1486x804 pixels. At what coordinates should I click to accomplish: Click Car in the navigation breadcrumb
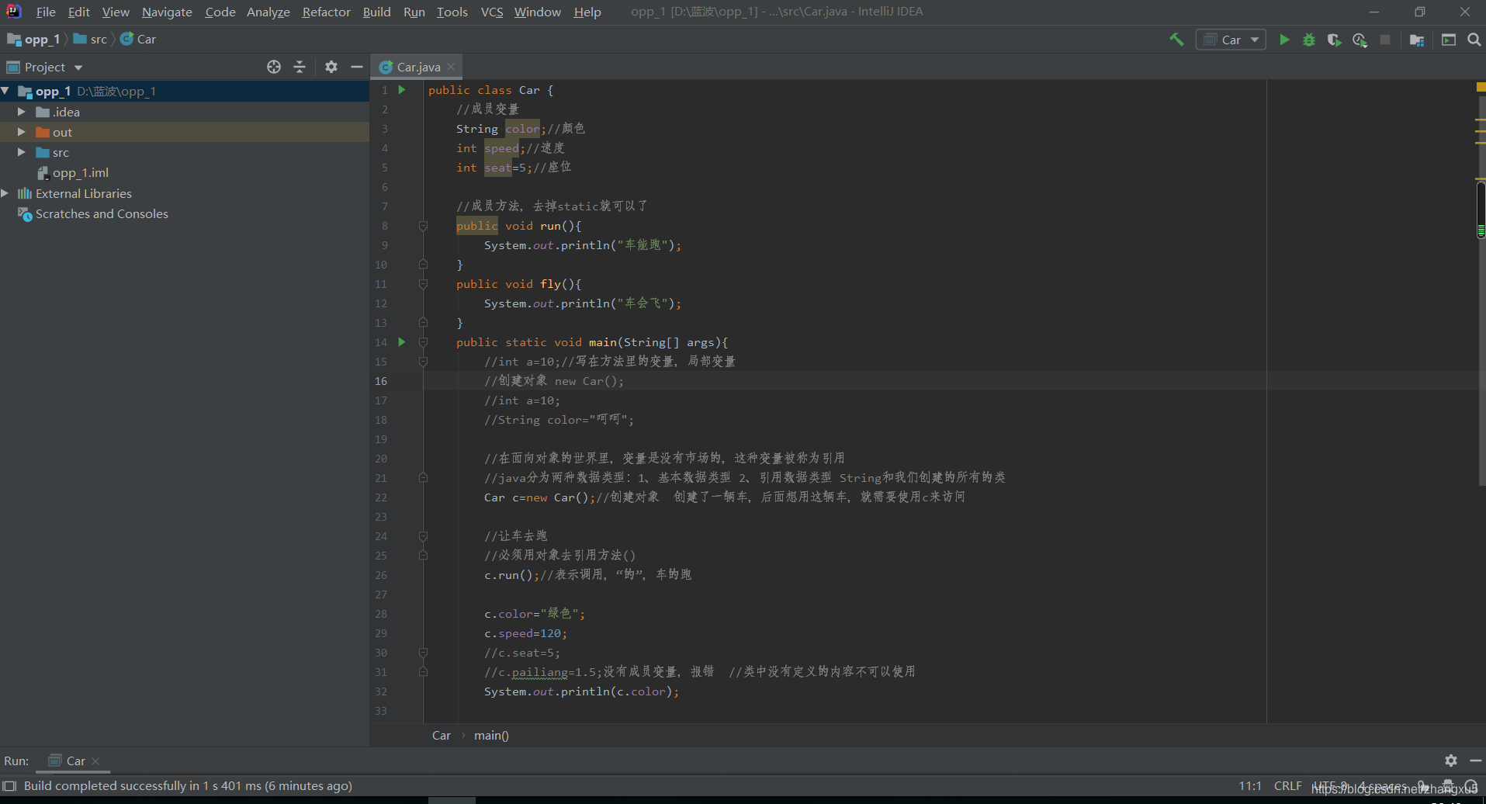(138, 39)
